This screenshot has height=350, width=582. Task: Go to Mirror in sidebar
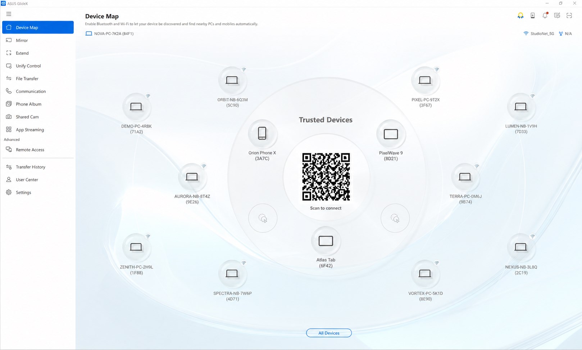[x=38, y=40]
